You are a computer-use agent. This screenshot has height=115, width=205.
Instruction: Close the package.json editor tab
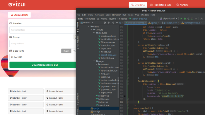point(179,23)
